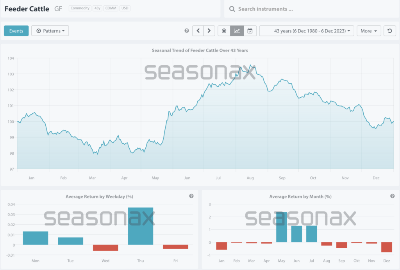Select the line chart view icon
This screenshot has height=270, width=400.
pos(237,31)
